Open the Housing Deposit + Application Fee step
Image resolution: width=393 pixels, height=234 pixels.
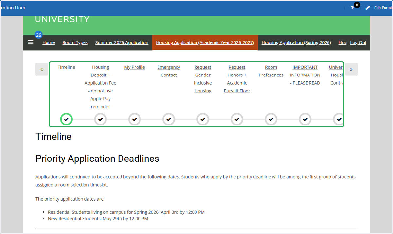(101, 87)
